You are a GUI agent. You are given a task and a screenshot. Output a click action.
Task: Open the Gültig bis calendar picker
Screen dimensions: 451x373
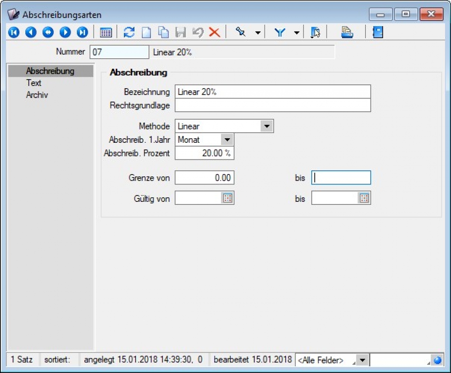coord(364,198)
